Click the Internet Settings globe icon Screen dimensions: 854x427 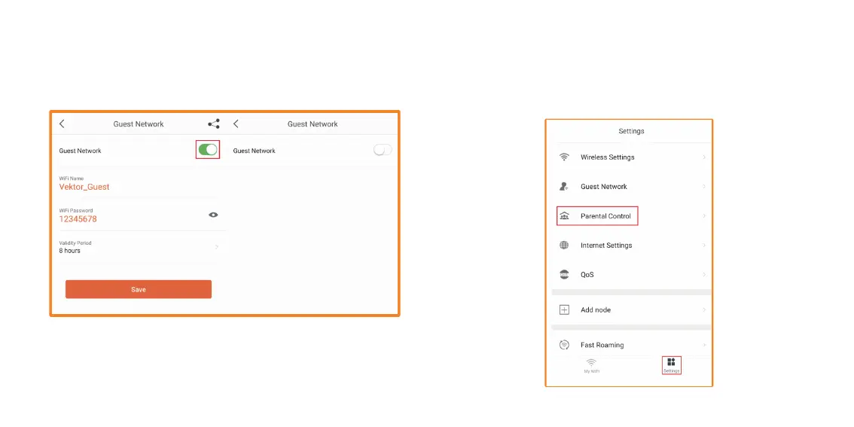tap(564, 246)
